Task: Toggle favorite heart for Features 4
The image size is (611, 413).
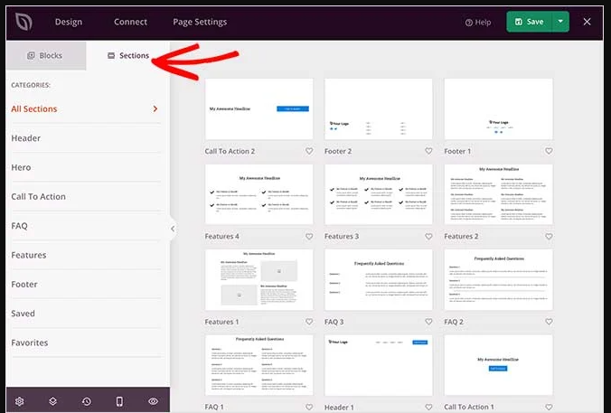Action: 308,237
